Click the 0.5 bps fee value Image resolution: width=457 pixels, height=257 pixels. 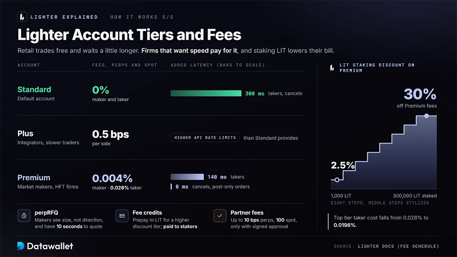tap(111, 134)
